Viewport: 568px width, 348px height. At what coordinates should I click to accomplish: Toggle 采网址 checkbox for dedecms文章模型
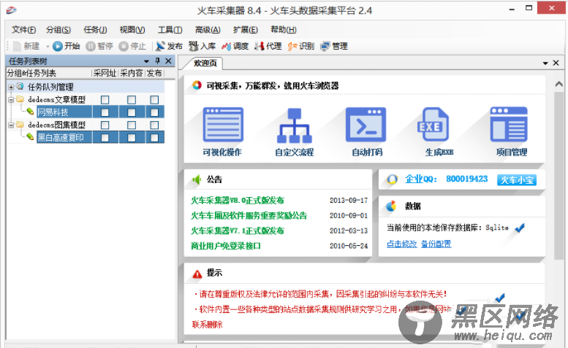coord(105,100)
